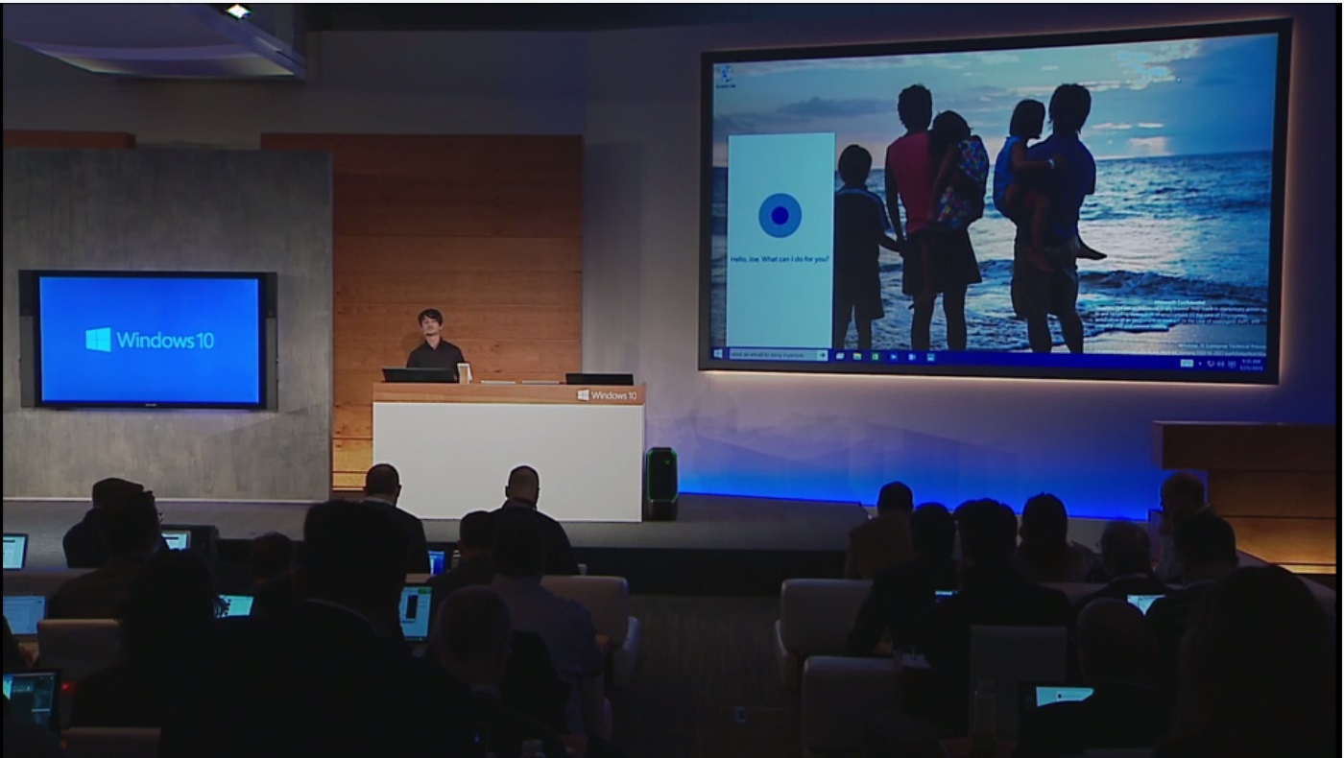Click the touch keyboard tray icon
This screenshot has height=758, width=1344.
click(x=1187, y=364)
